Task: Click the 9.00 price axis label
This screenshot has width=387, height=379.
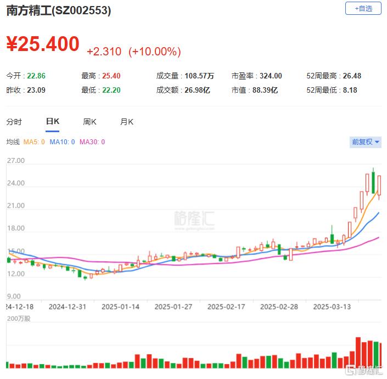Action: click(x=14, y=296)
